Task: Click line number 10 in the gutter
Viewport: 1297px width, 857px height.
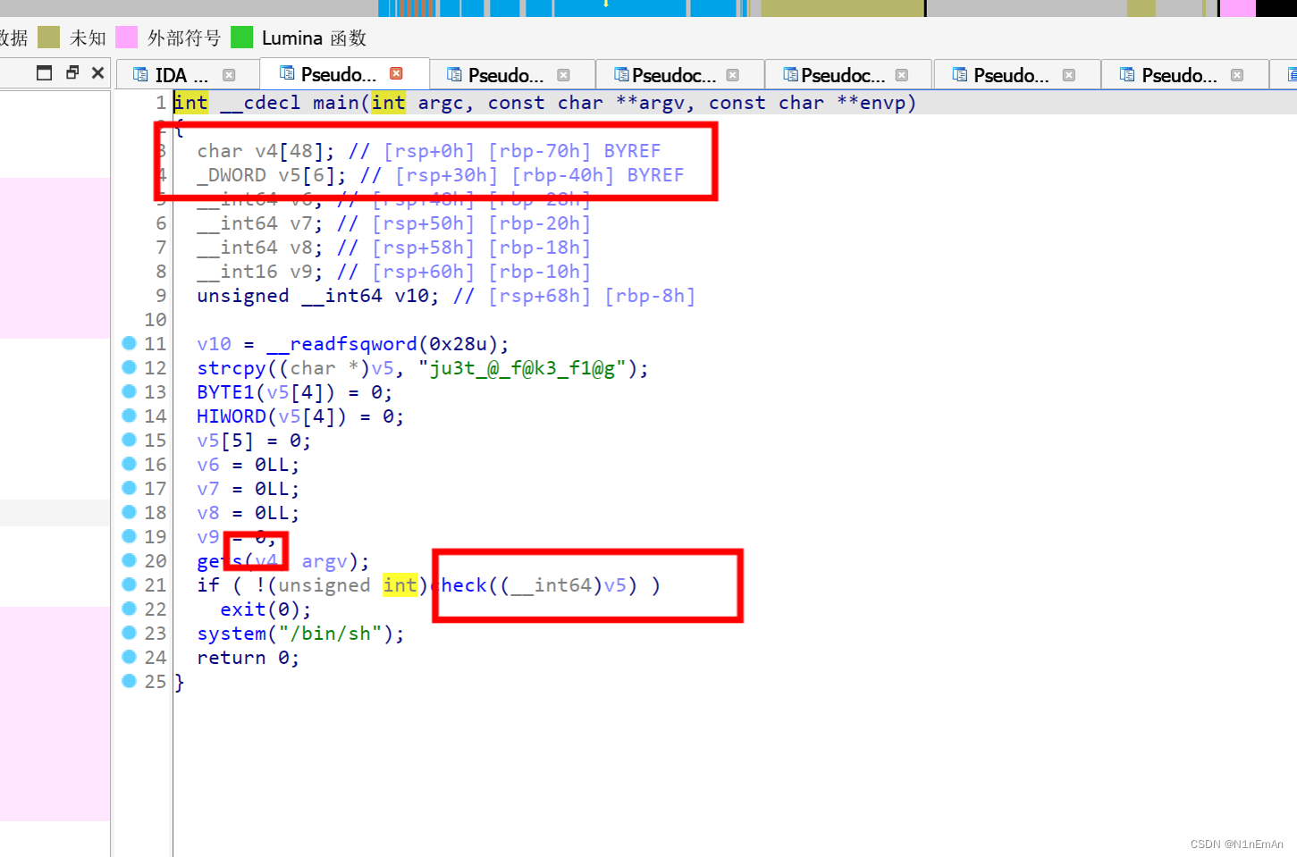Action: (156, 320)
